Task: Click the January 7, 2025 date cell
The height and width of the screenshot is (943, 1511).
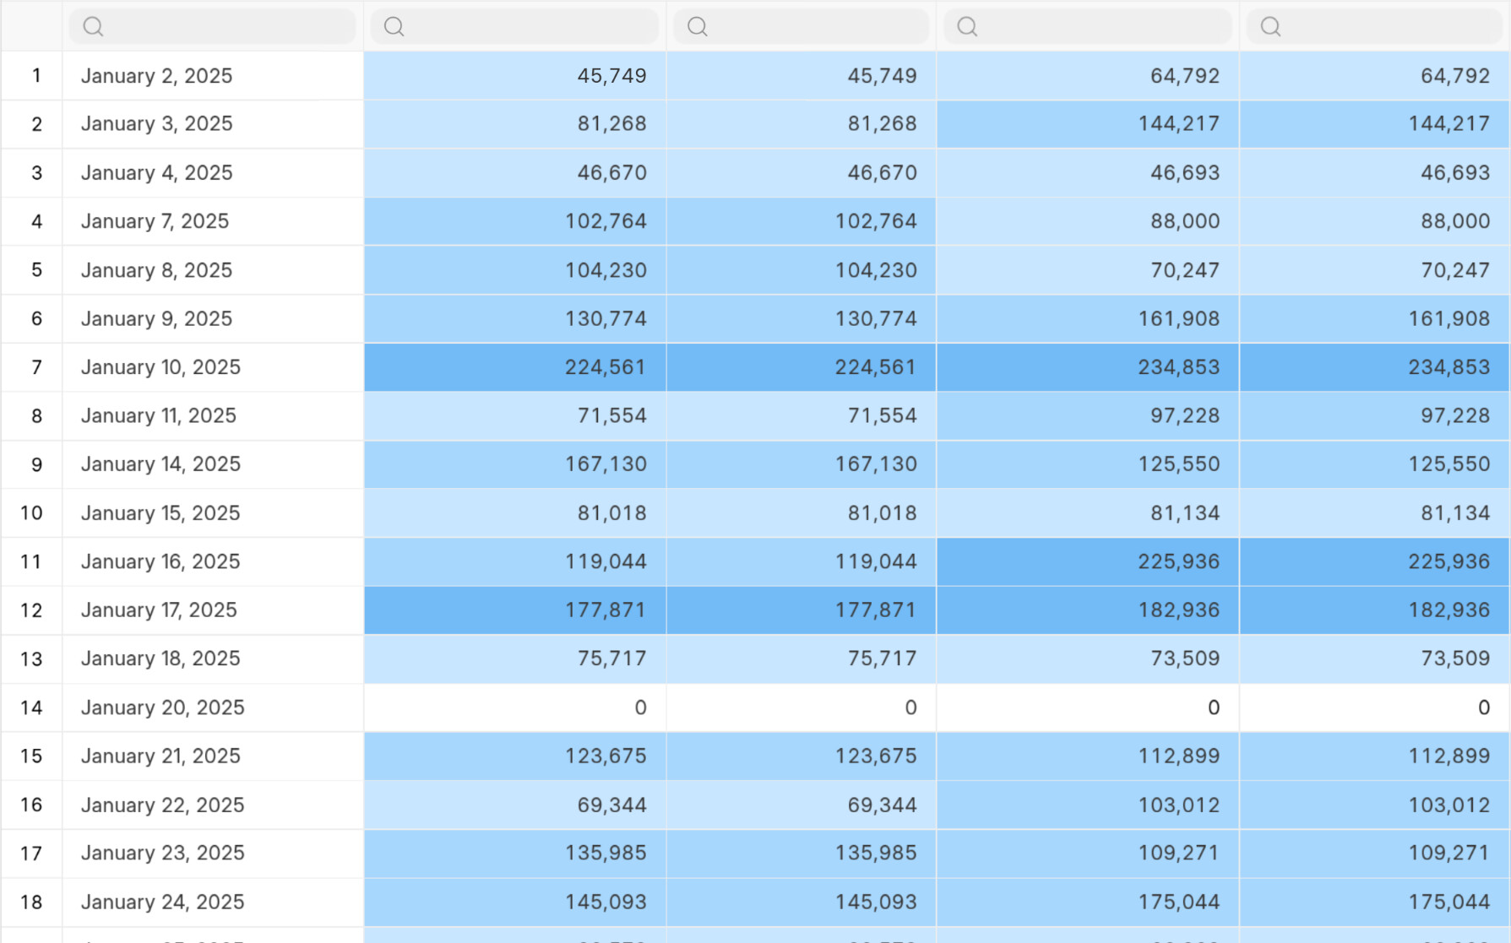Action: pos(213,221)
